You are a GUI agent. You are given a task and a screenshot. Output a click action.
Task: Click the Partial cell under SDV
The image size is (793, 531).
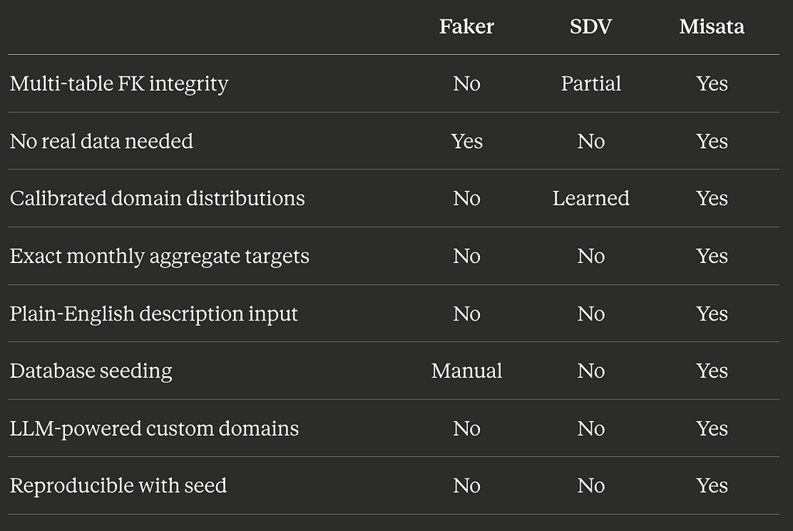click(591, 84)
